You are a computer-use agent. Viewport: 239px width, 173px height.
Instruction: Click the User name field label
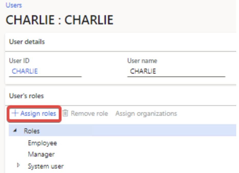coord(142,61)
